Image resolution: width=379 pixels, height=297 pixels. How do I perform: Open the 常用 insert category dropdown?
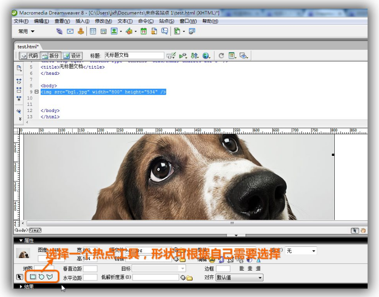pyautogui.click(x=26, y=31)
